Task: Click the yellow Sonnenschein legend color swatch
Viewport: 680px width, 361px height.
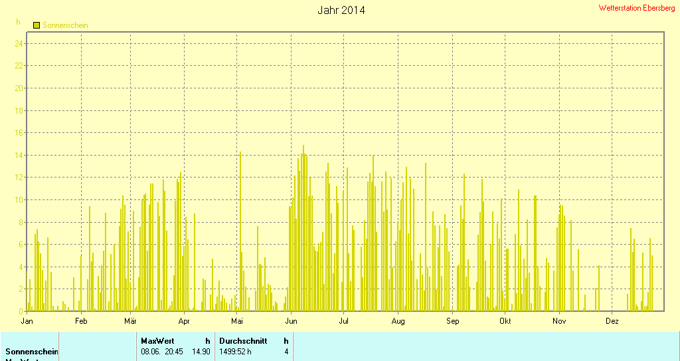Action: 37,25
